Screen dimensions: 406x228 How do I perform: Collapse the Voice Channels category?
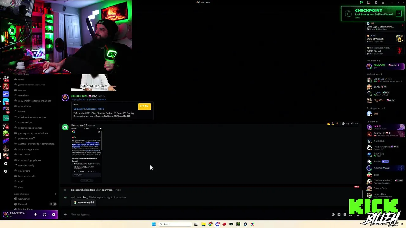[22, 194]
